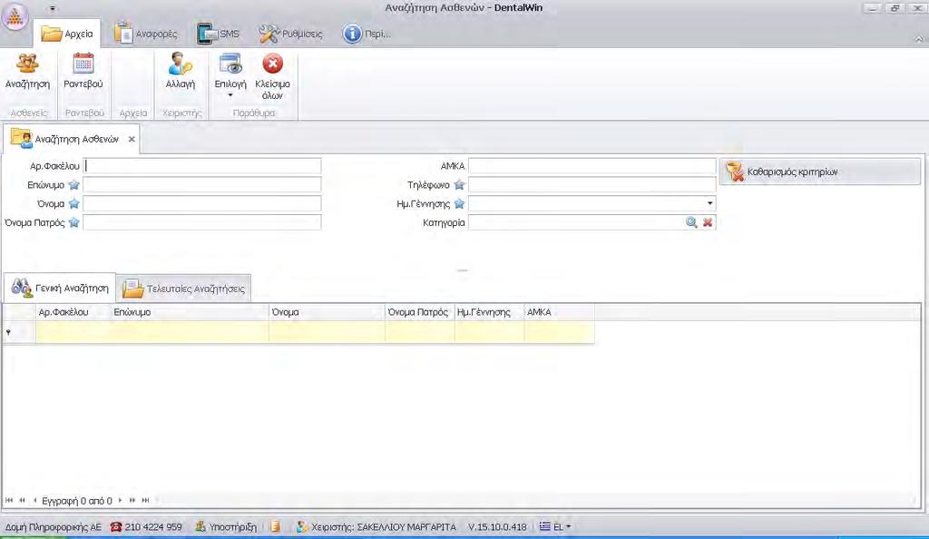
Task: Click the star icon beside Όνομα Πατρός
Action: click(x=74, y=222)
